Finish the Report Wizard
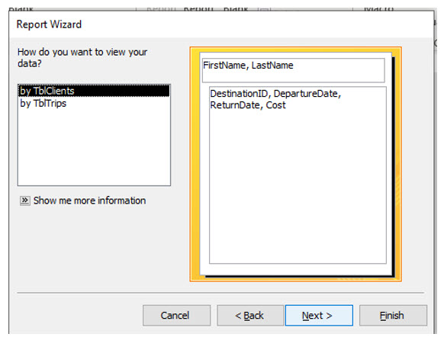444x337 pixels. pyautogui.click(x=393, y=315)
